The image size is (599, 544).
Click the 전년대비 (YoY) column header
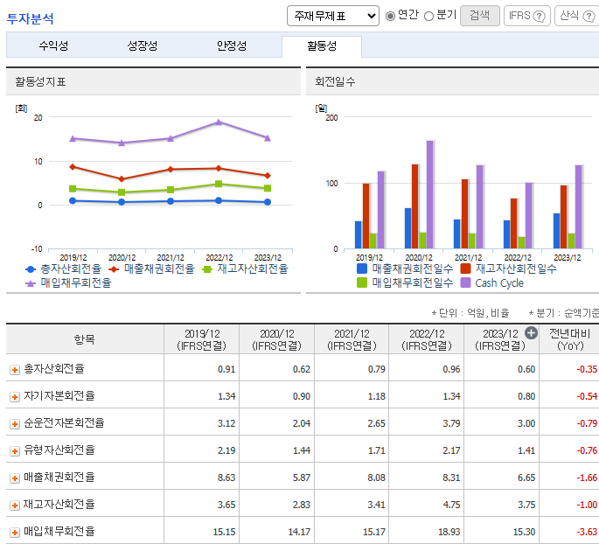pyautogui.click(x=569, y=339)
